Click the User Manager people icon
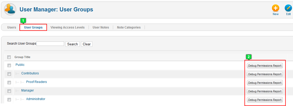 pyautogui.click(x=10, y=9)
